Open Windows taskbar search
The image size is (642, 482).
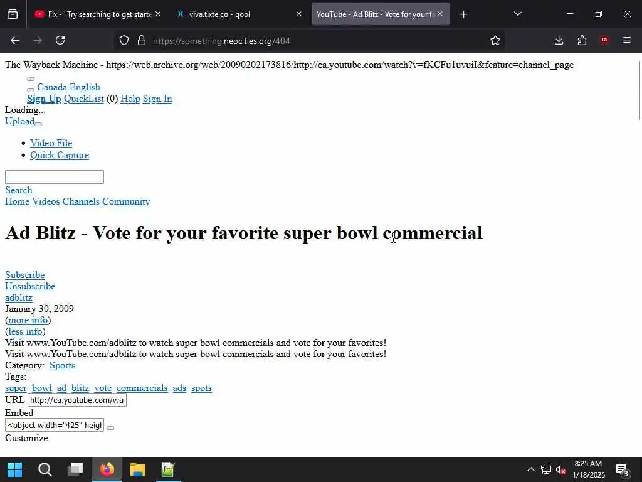point(45,469)
